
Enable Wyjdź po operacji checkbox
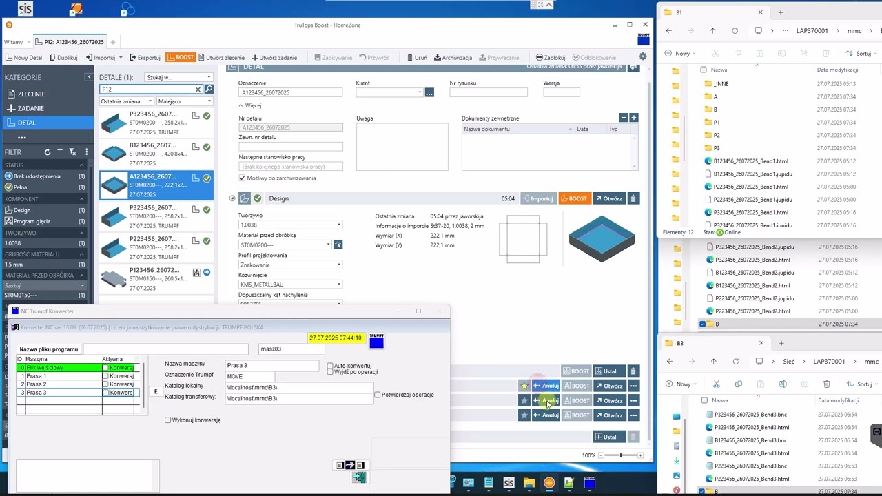pyautogui.click(x=330, y=372)
